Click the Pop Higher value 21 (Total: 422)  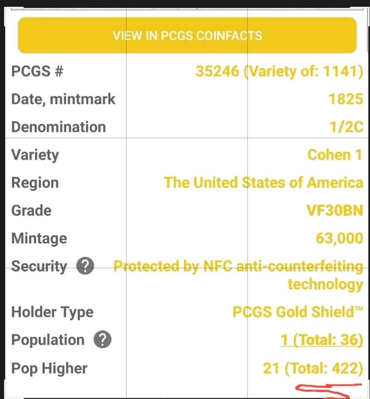313,368
